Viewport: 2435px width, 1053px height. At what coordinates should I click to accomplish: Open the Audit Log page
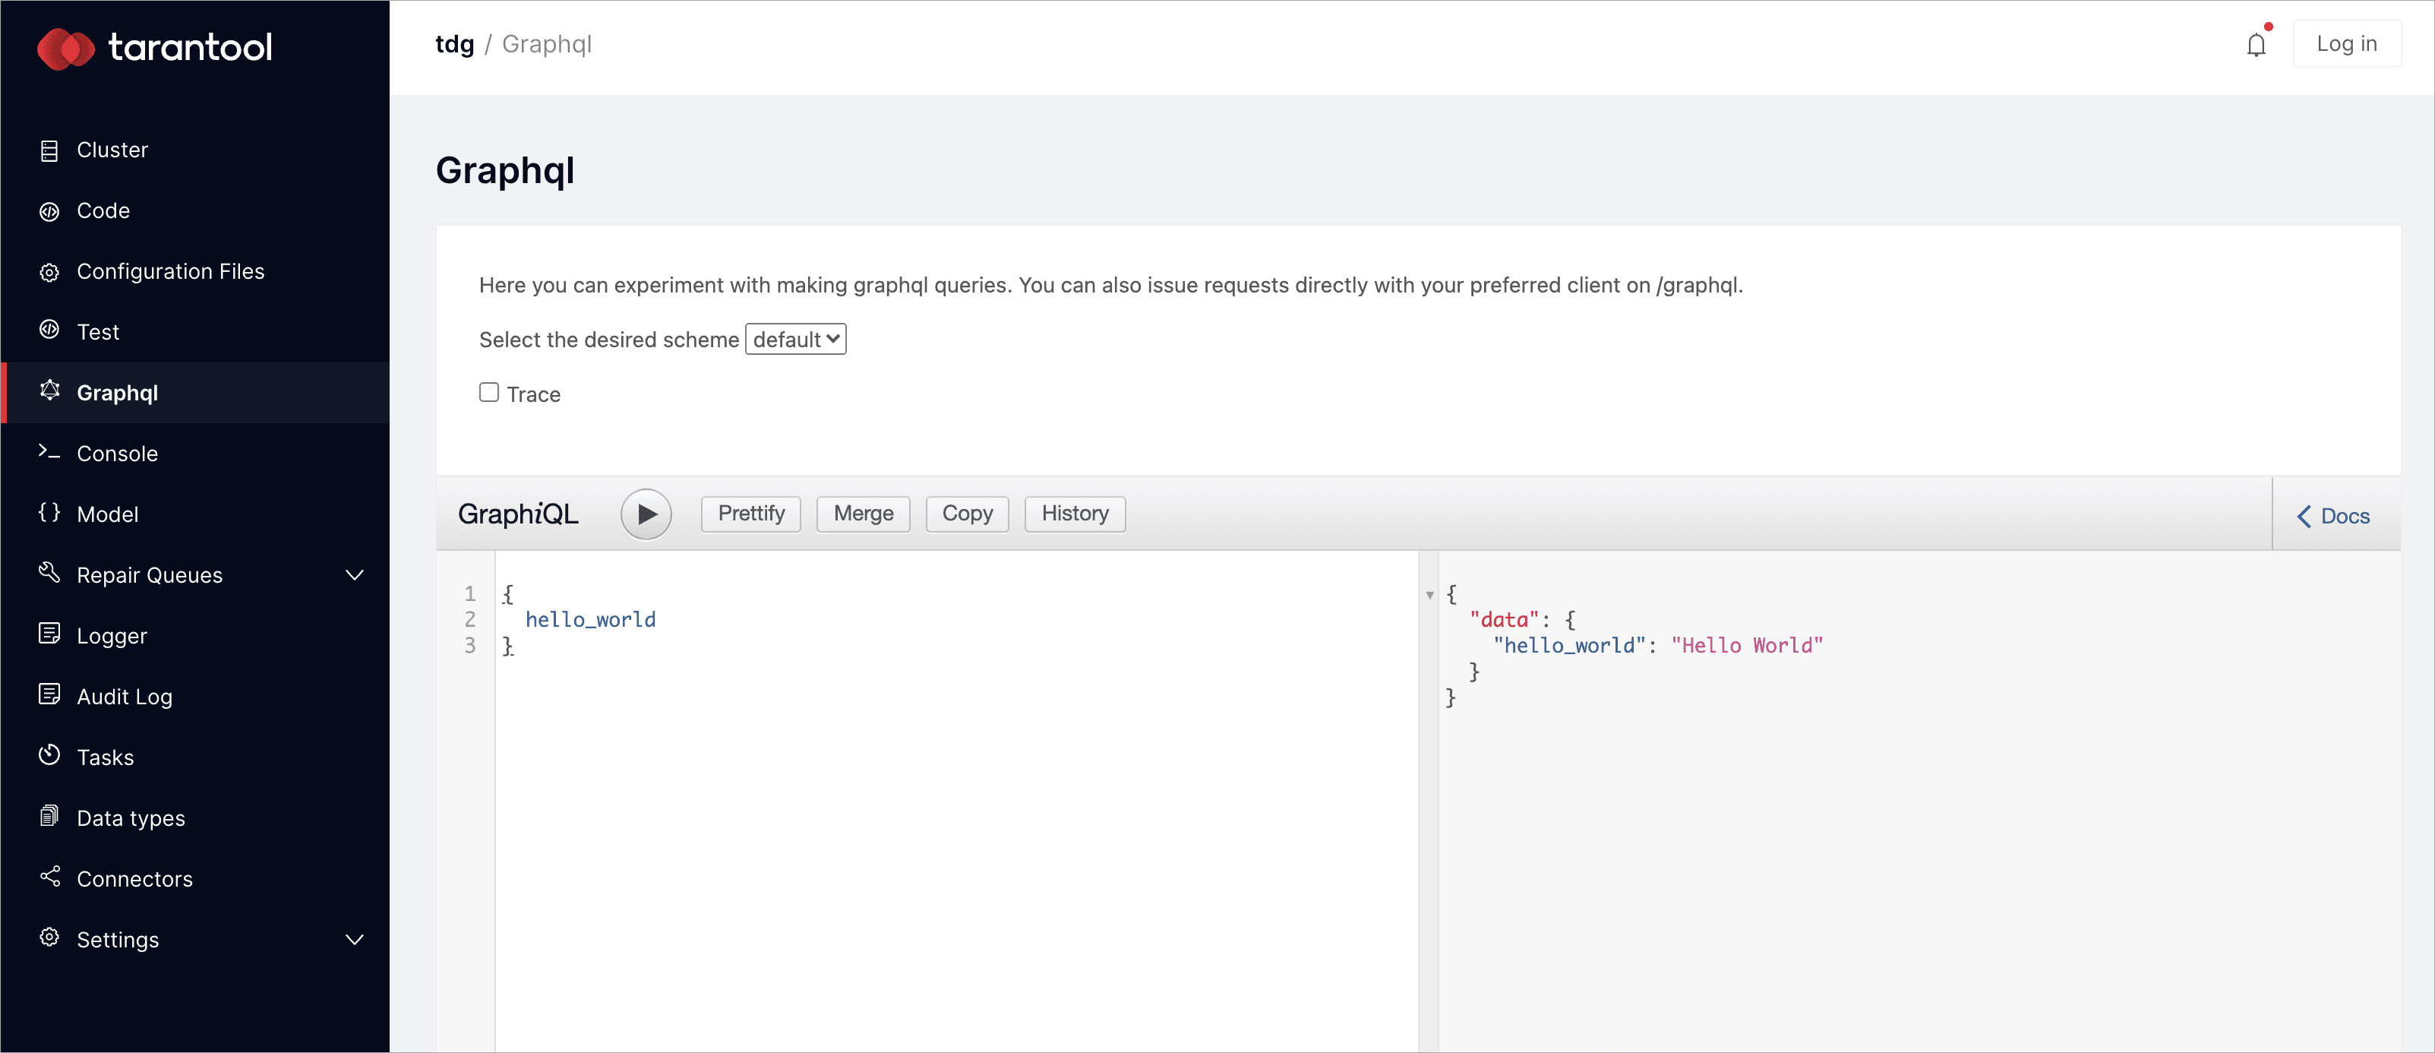pyautogui.click(x=196, y=697)
